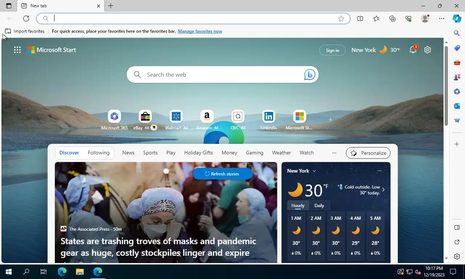Open sidebar Outlook icon
465x279 pixels.
(457, 106)
